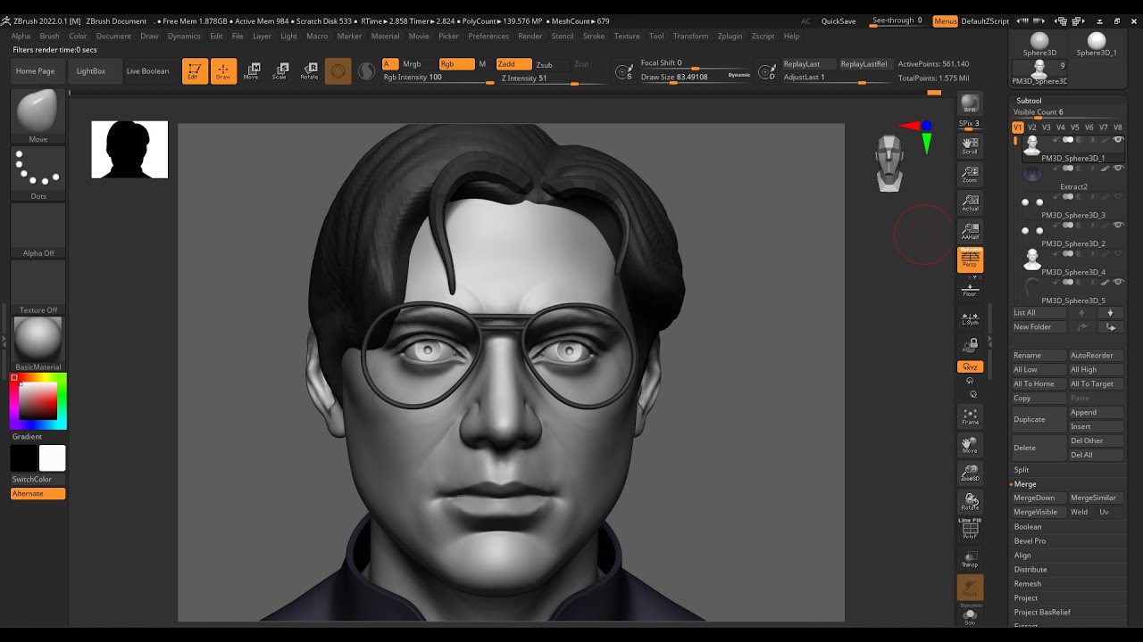Click the Duplicate subtool button
The height and width of the screenshot is (642, 1143).
point(1039,420)
